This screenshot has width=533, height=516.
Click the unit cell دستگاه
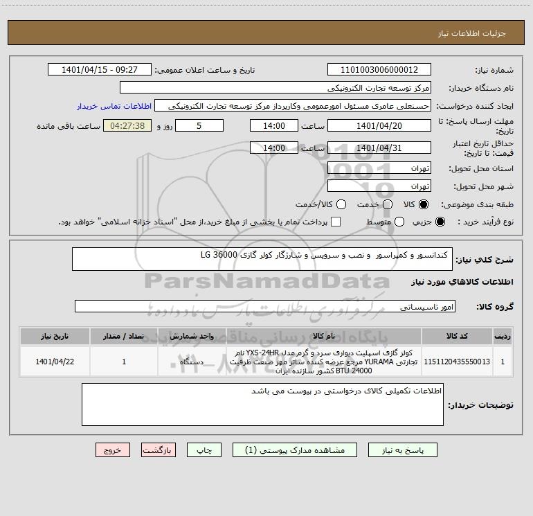point(192,362)
